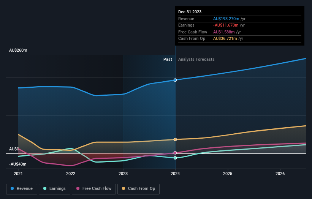Click the 'Free Cash Flow' row label in tooltip
This screenshot has width=312, height=199.
tap(193, 32)
